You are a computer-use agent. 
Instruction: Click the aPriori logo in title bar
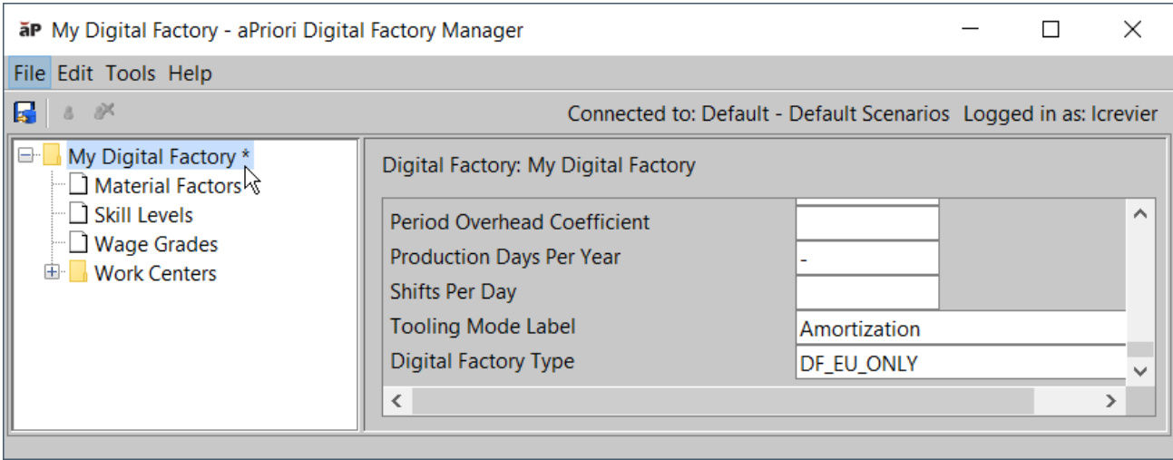(x=30, y=30)
